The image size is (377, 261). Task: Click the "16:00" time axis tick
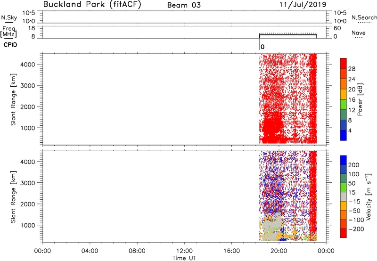point(231,251)
